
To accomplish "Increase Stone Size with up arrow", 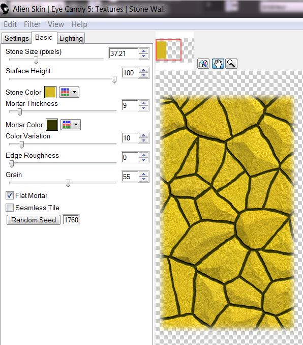I will pos(144,51).
